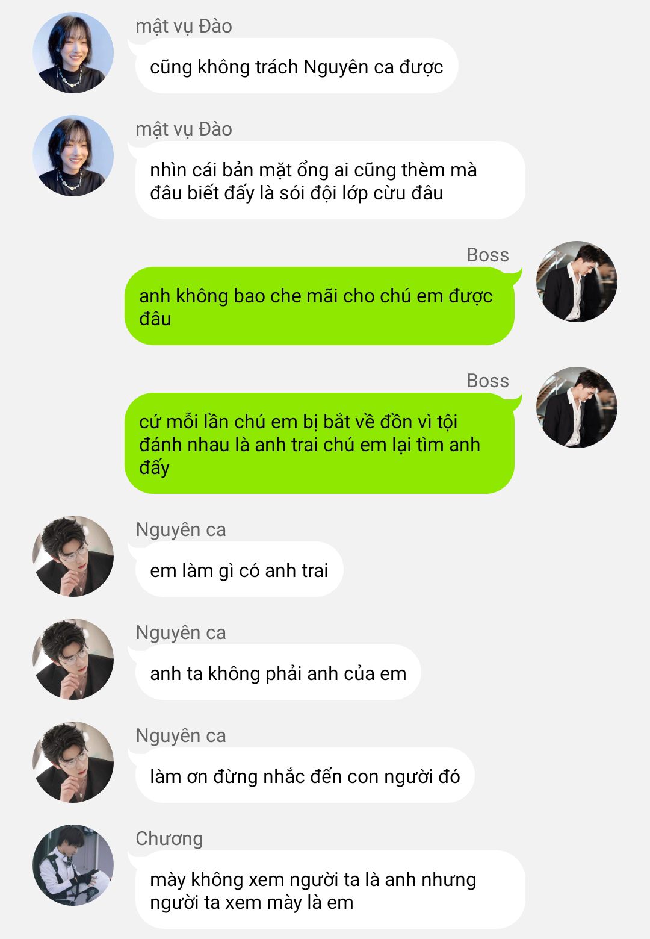Viewport: 650px width, 939px height.
Task: Select the message "em làm gì có anh trai"
Action: click(x=239, y=570)
